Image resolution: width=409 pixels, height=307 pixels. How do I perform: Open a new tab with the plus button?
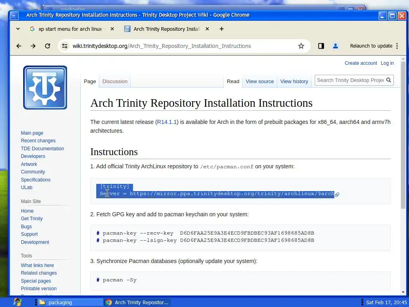pos(221,29)
